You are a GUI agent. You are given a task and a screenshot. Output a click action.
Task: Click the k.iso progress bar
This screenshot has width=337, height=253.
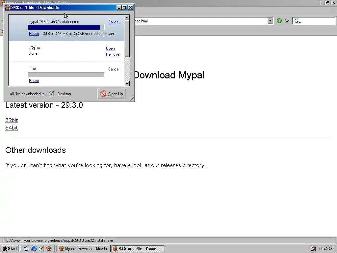click(66, 74)
